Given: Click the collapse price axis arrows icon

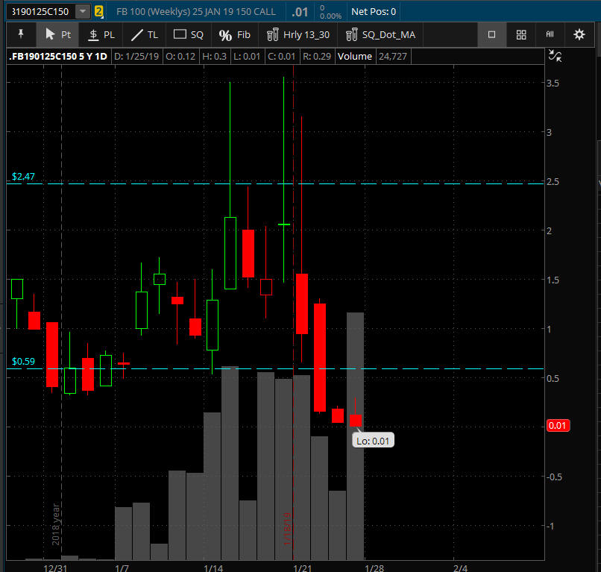Looking at the screenshot, I should [x=553, y=55].
